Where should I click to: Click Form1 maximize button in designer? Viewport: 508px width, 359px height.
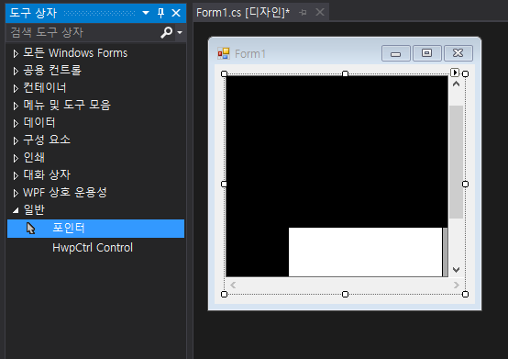tap(426, 53)
